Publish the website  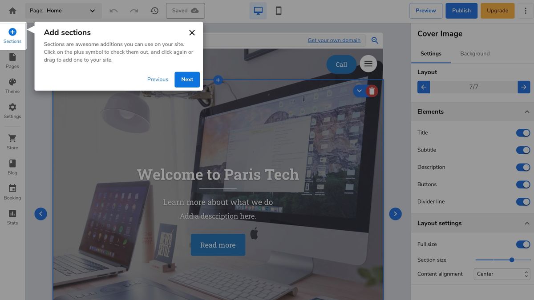click(x=461, y=10)
